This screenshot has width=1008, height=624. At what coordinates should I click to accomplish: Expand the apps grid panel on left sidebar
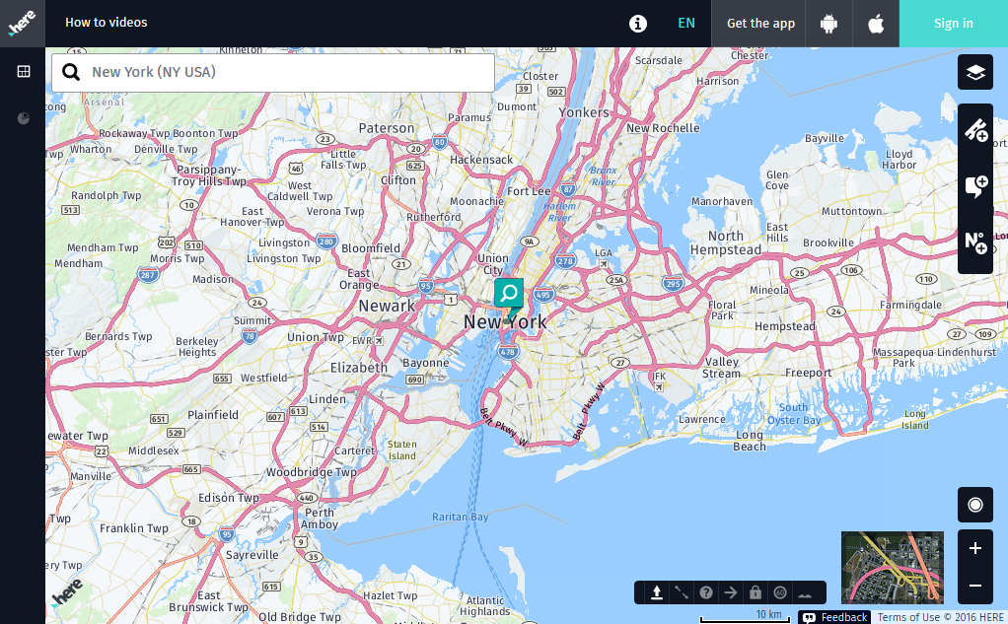(x=22, y=71)
